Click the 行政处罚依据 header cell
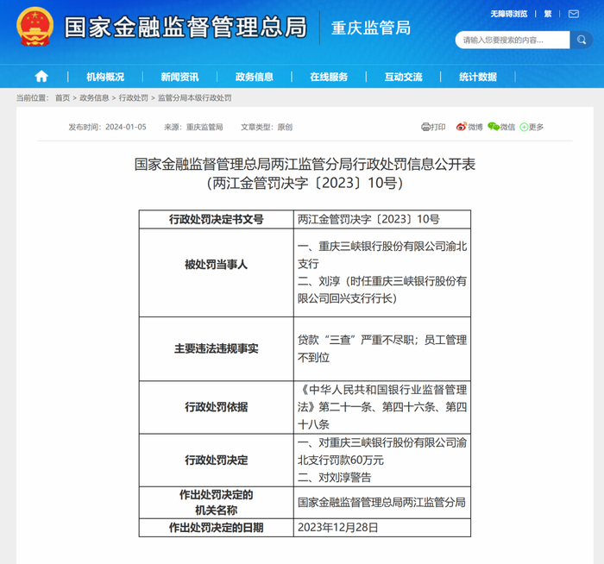Viewport: 604px width, 564px height. (x=216, y=407)
